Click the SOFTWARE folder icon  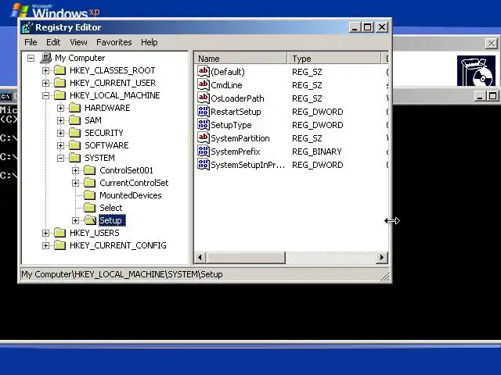pyautogui.click(x=75, y=145)
